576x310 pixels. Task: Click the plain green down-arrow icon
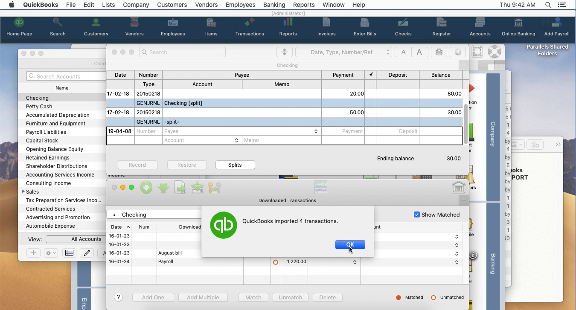(x=163, y=187)
